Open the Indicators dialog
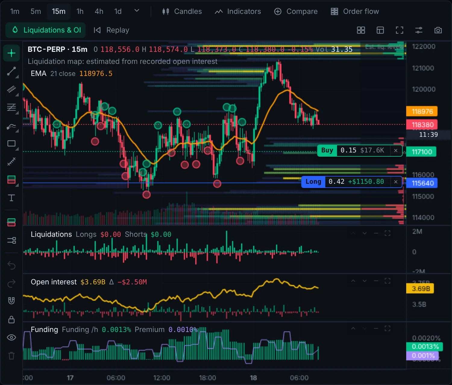This screenshot has height=385, width=452. [x=238, y=11]
